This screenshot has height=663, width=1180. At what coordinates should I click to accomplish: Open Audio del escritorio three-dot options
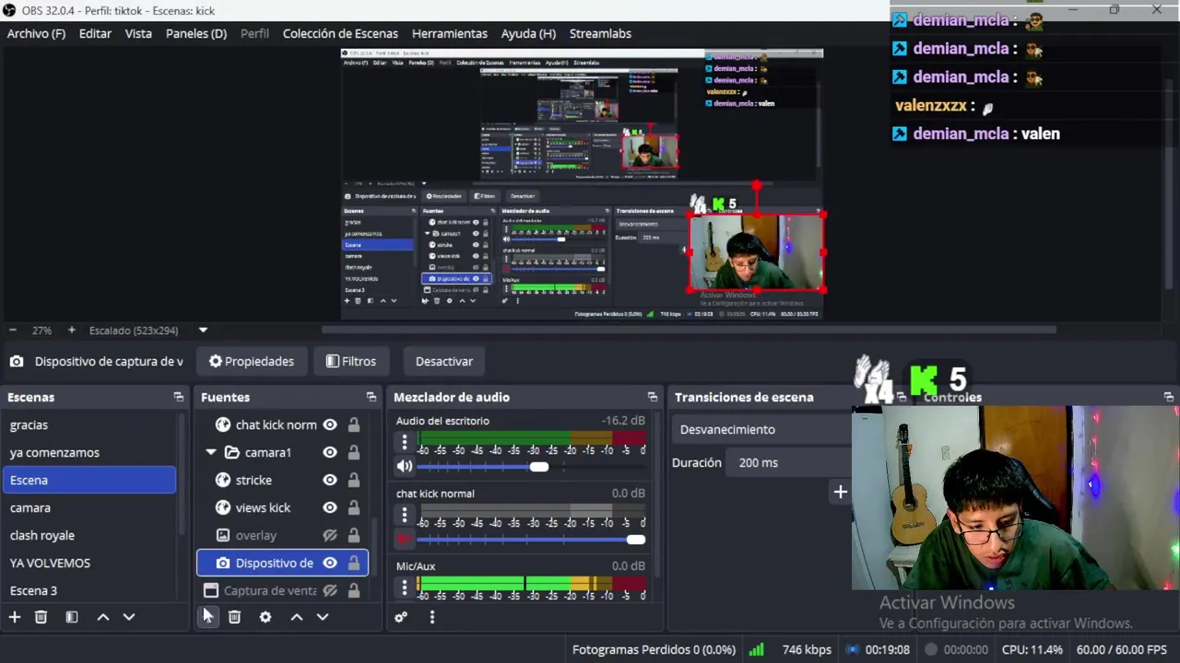(x=404, y=443)
